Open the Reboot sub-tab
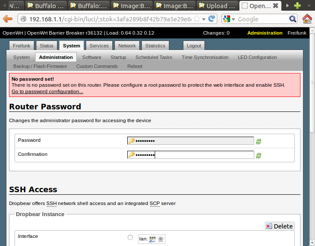The image size is (315, 246). click(x=135, y=66)
